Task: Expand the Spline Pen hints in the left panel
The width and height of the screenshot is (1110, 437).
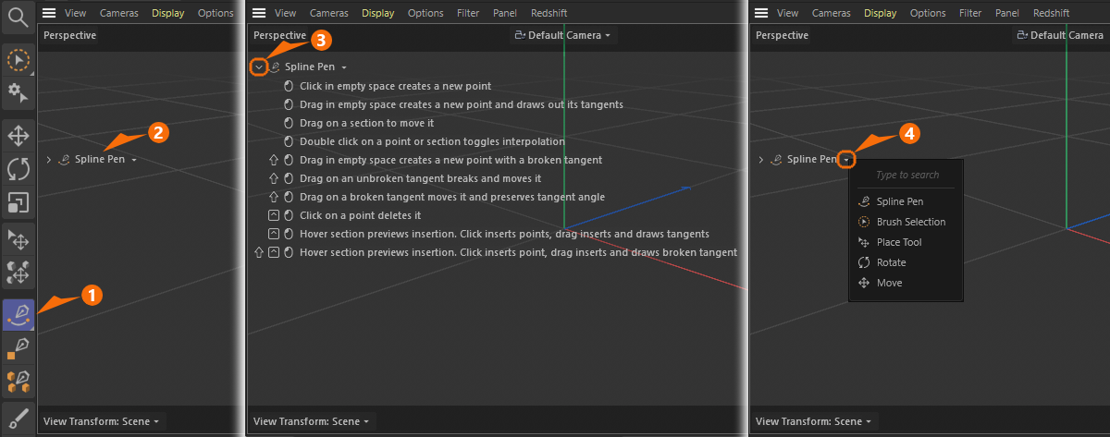Action: tap(48, 160)
